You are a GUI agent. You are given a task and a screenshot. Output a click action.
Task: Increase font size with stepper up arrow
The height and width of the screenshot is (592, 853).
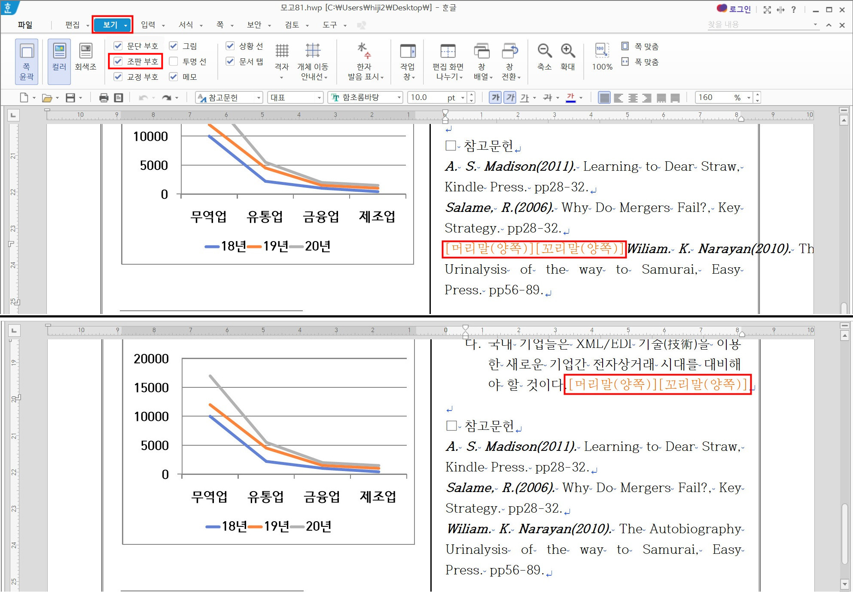(x=472, y=95)
